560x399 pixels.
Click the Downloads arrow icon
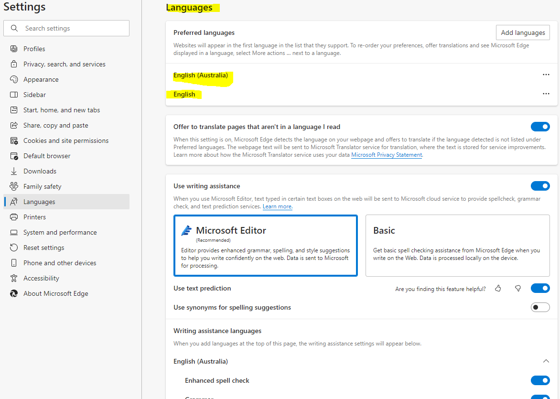pos(14,171)
